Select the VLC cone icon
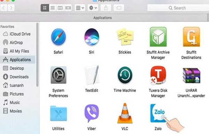The height and width of the screenshot is (134, 209). (x=125, y=113)
